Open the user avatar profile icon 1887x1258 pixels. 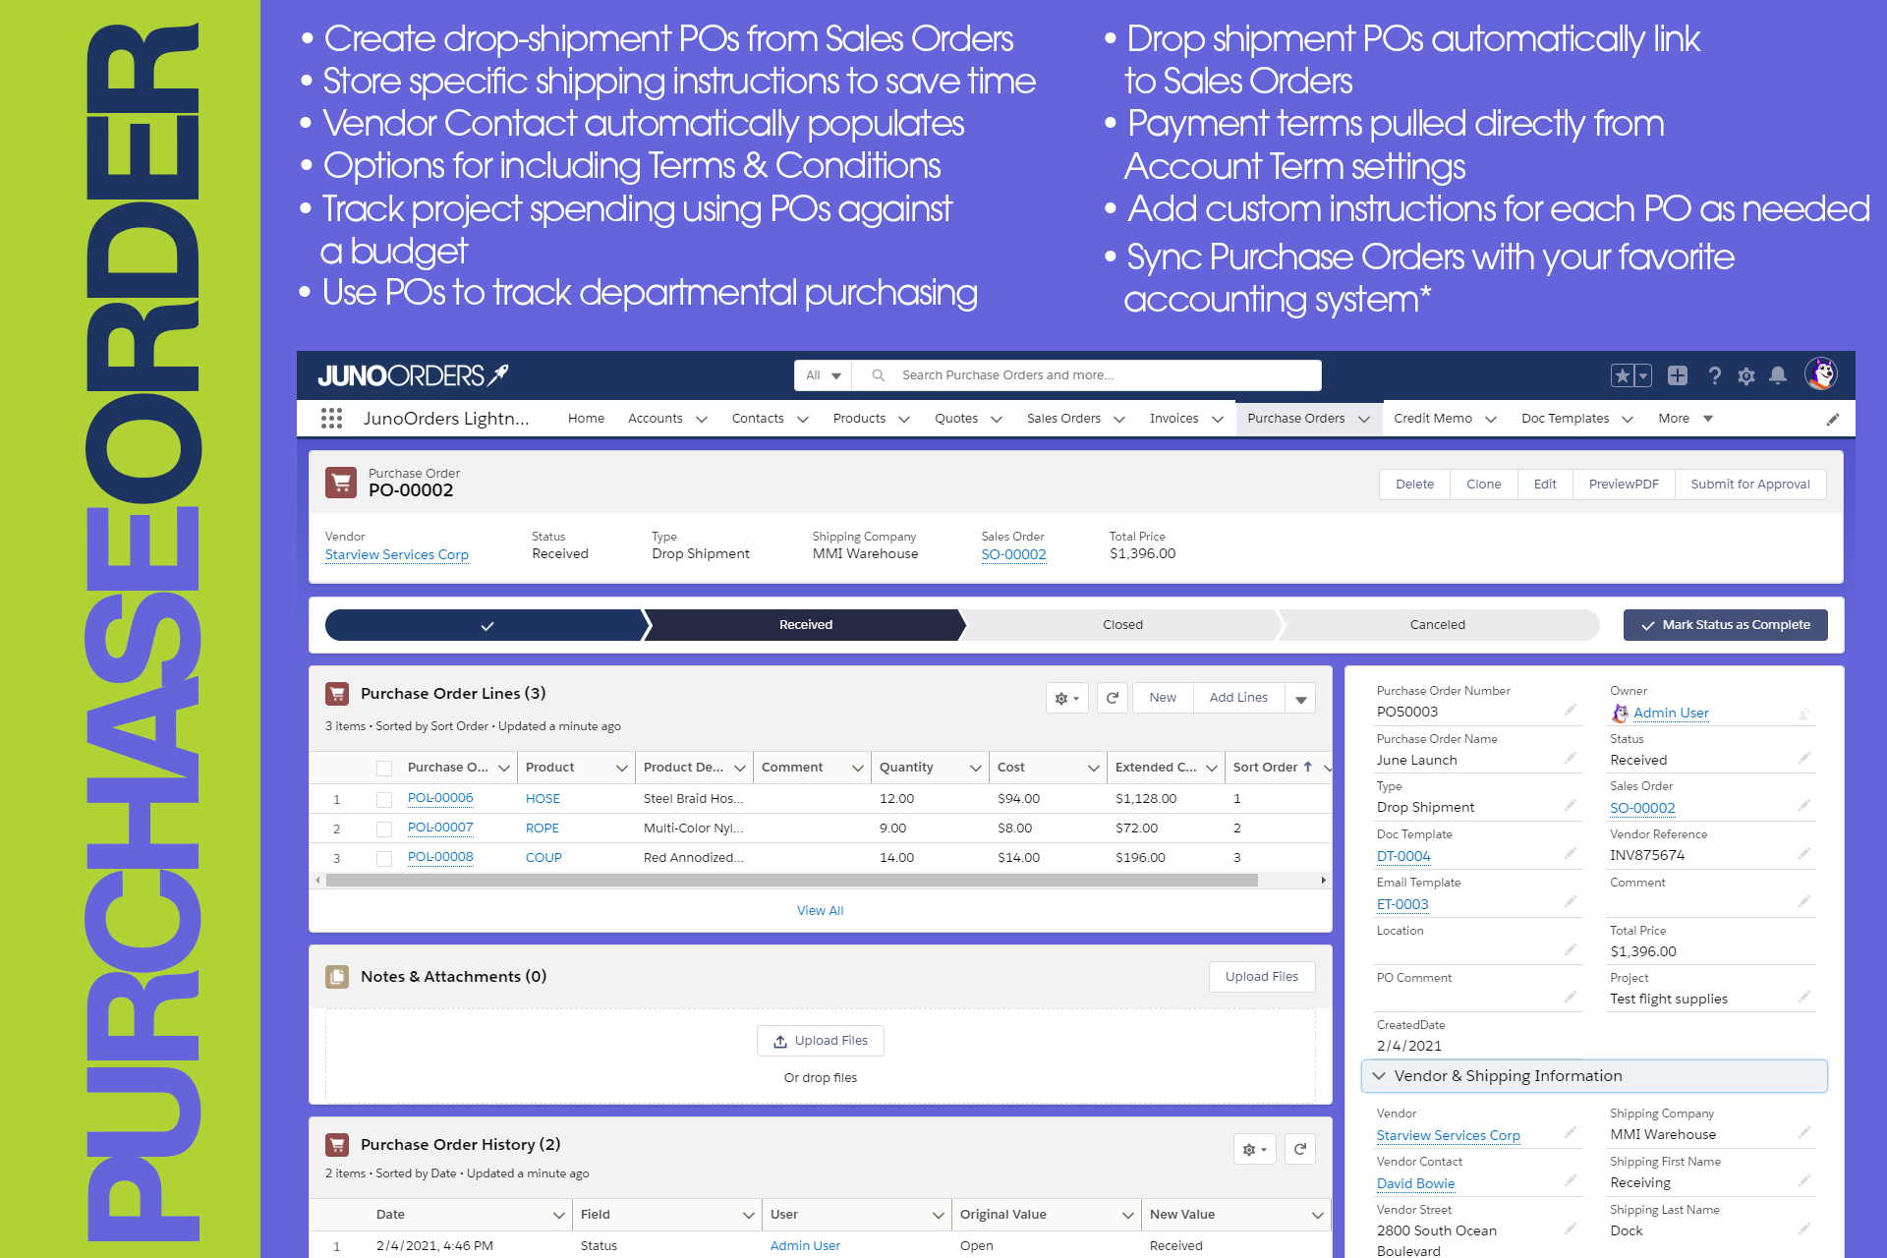1822,374
